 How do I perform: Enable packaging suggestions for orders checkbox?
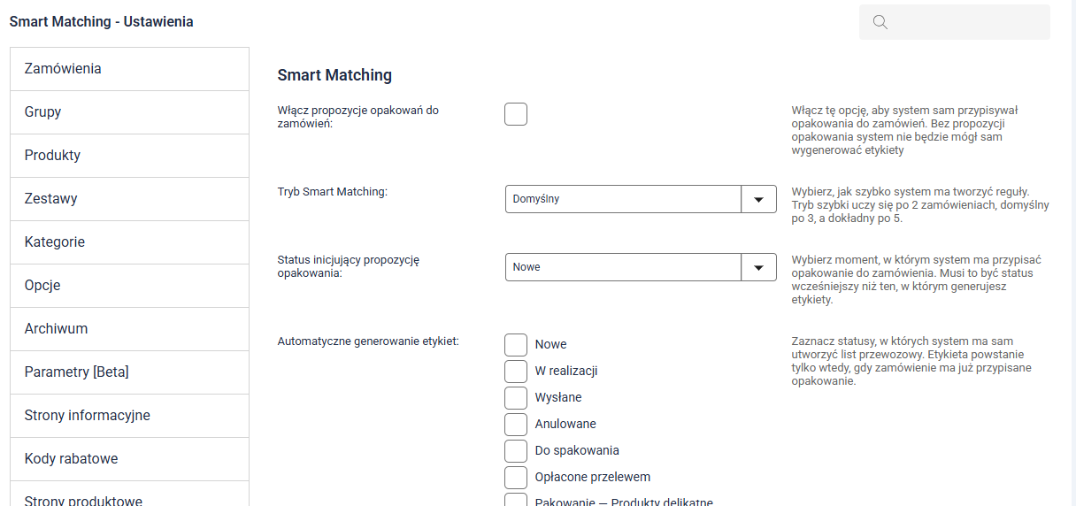(516, 114)
